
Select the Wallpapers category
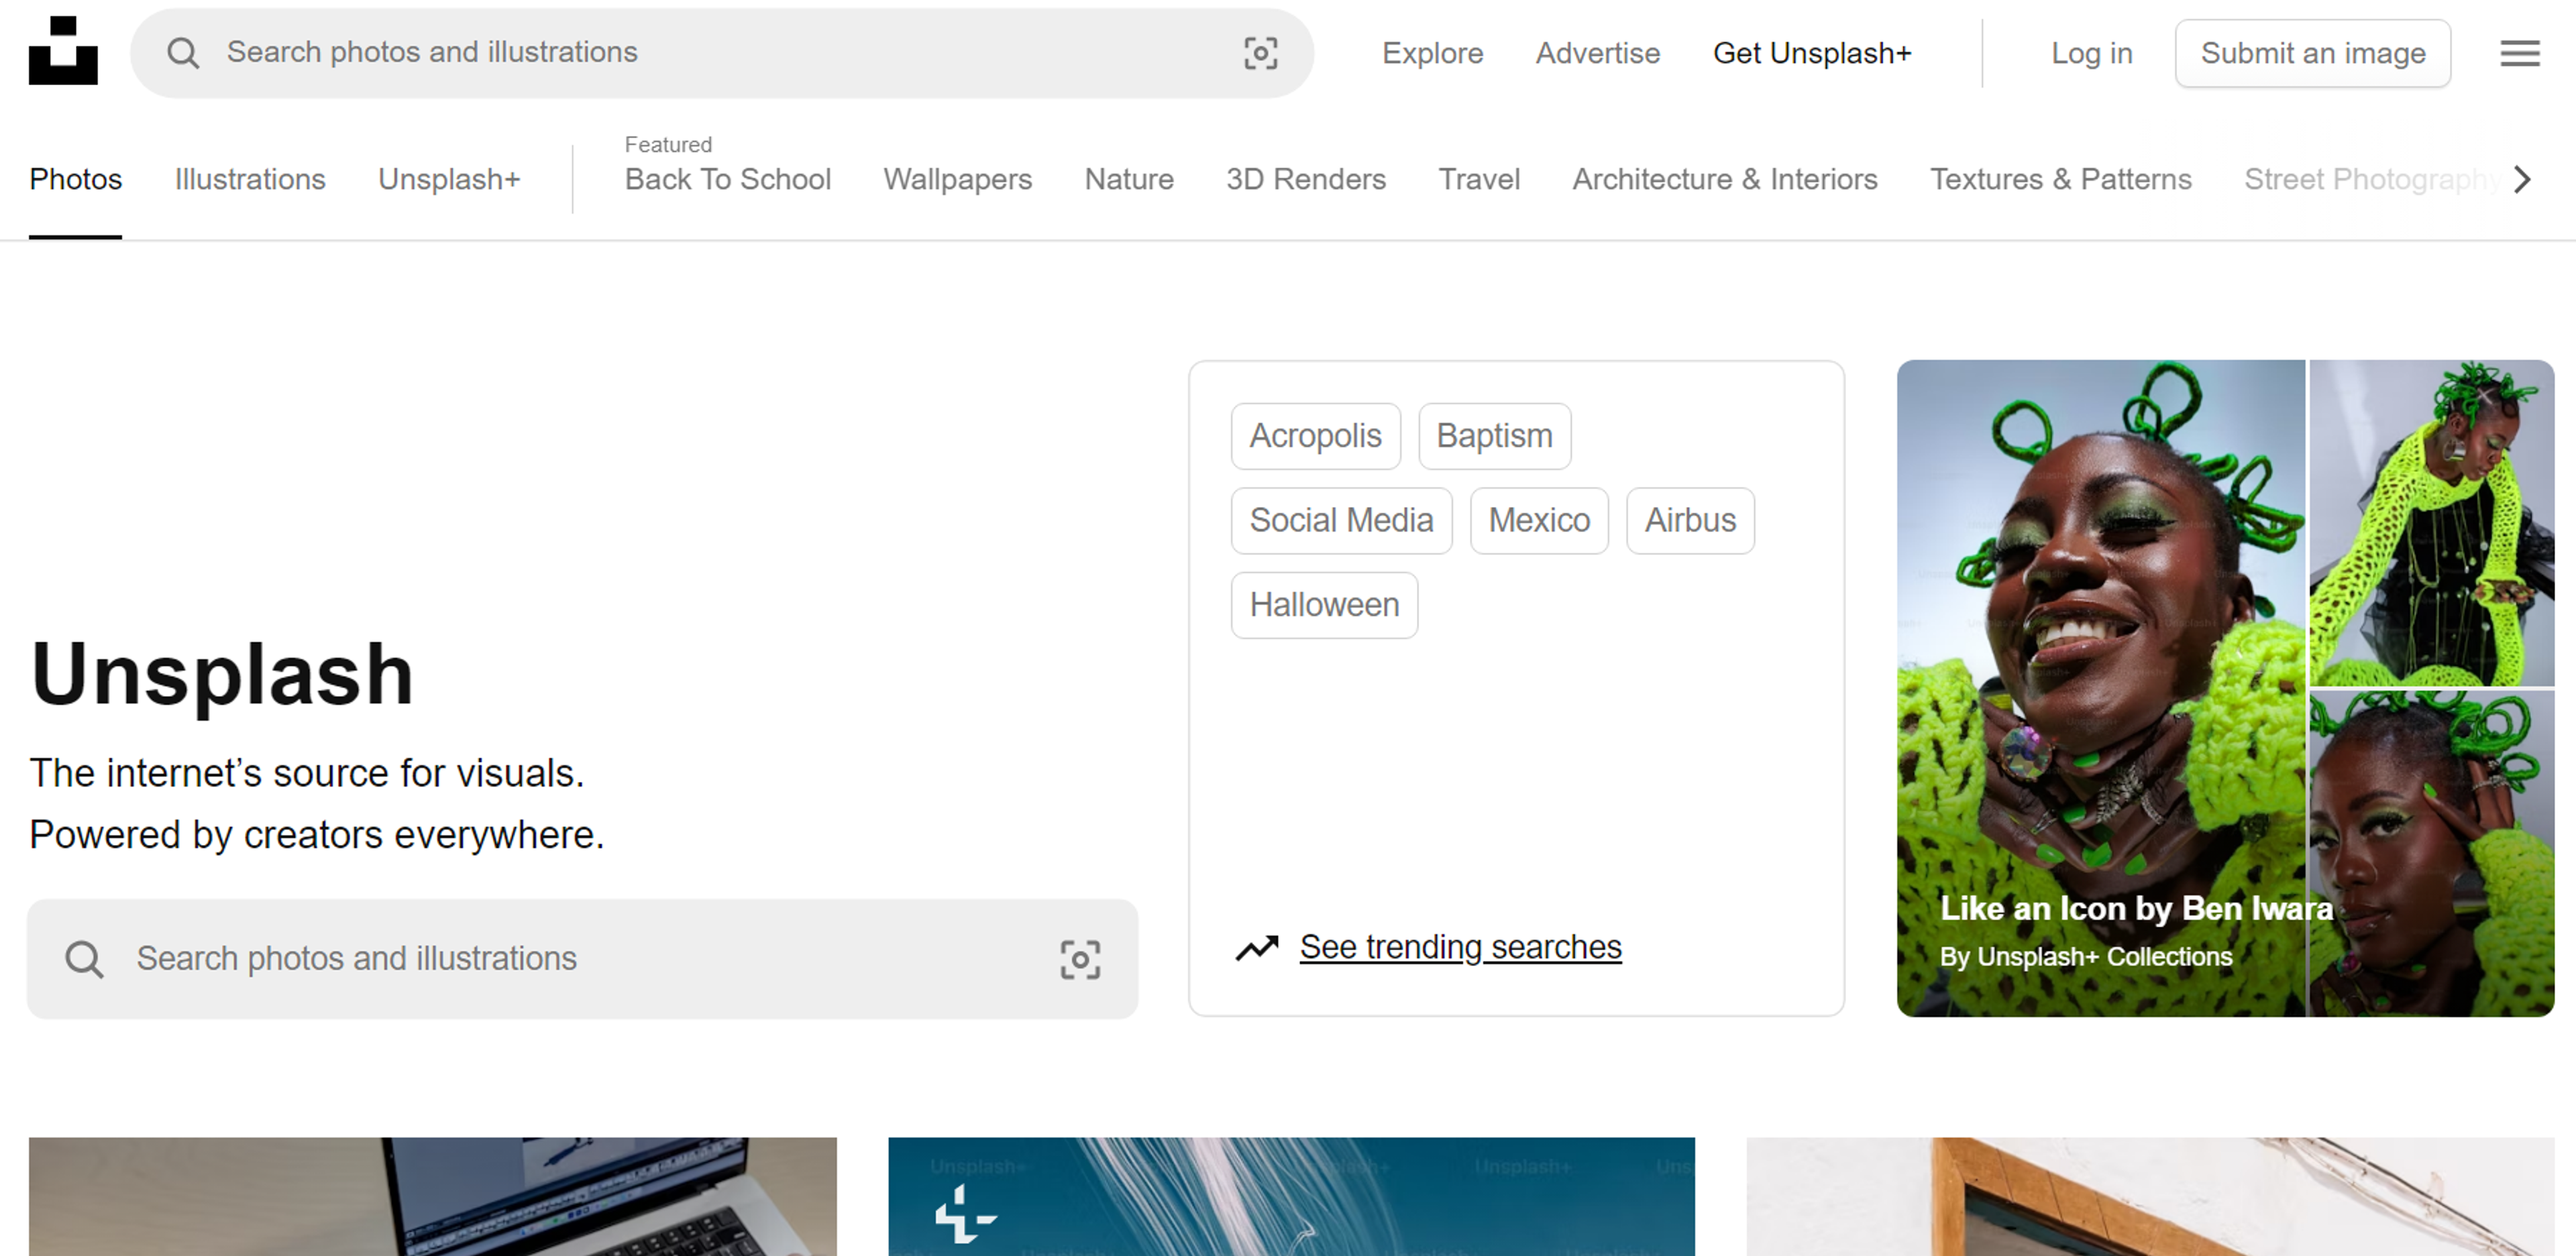957,179
